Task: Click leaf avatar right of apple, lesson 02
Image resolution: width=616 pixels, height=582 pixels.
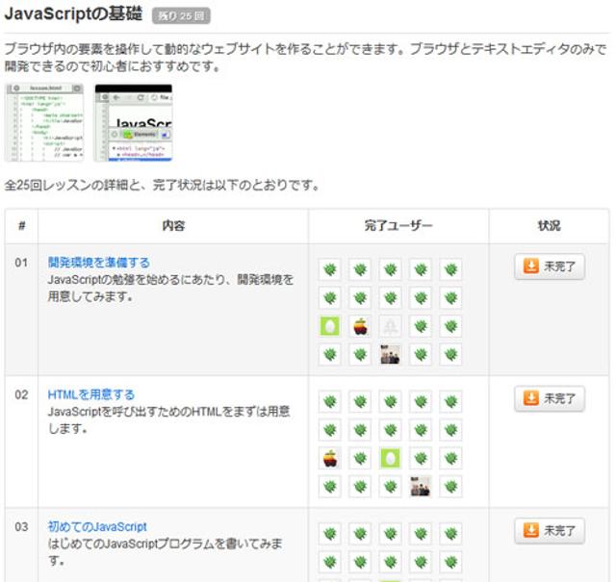Action: [x=360, y=458]
